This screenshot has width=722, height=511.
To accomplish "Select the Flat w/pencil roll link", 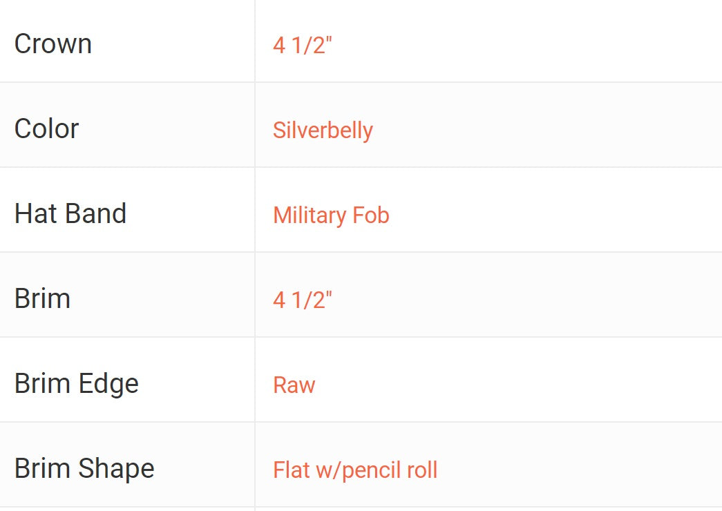I will (x=355, y=470).
